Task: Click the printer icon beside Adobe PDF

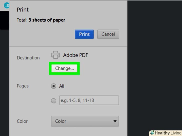Action: 55,55
